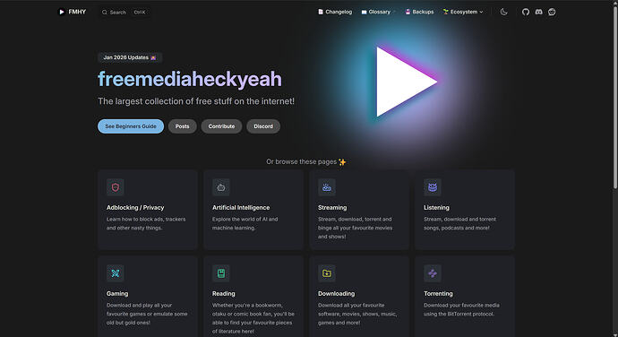Click the Listening card icon
Screen dimensions: 618x337
[433, 187]
